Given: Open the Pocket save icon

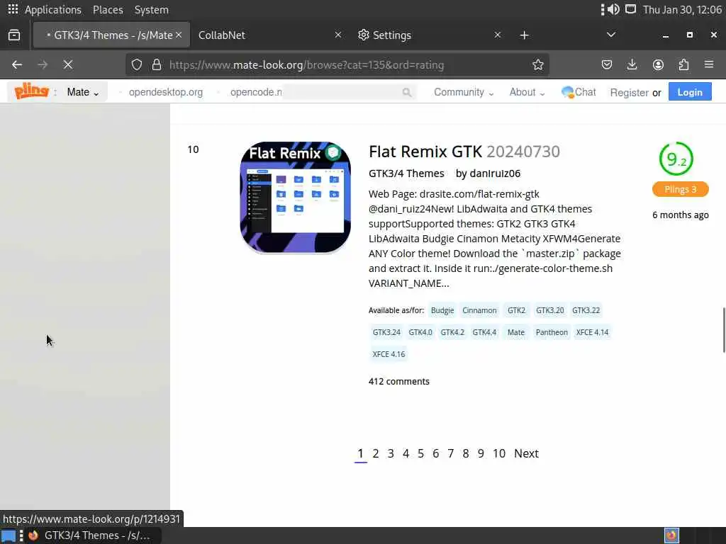Looking at the screenshot, I should 607,64.
